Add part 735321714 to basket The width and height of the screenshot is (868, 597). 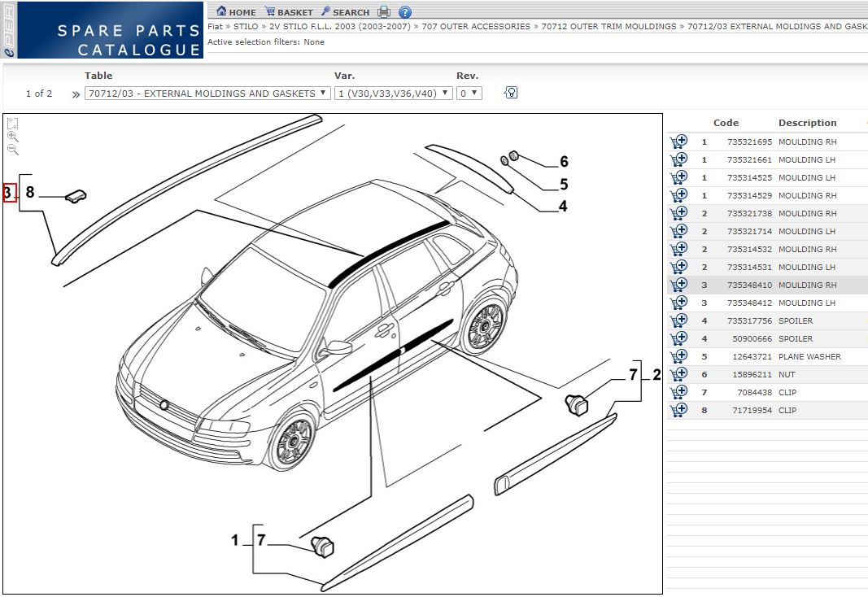coord(678,231)
